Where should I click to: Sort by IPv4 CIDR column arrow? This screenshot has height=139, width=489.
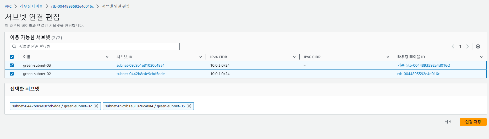[294, 57]
